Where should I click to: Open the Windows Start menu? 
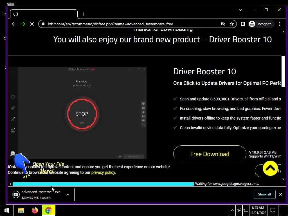7,210
